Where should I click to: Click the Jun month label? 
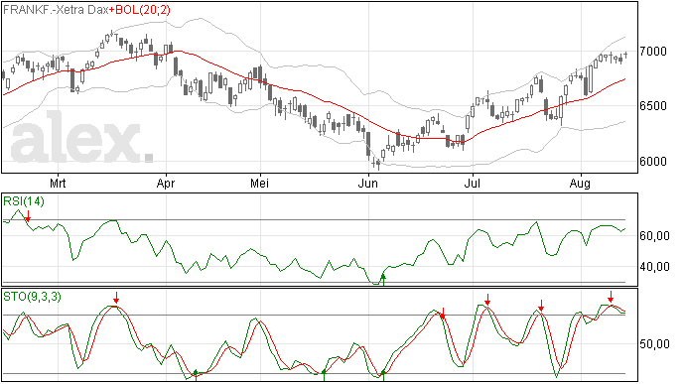pyautogui.click(x=368, y=183)
